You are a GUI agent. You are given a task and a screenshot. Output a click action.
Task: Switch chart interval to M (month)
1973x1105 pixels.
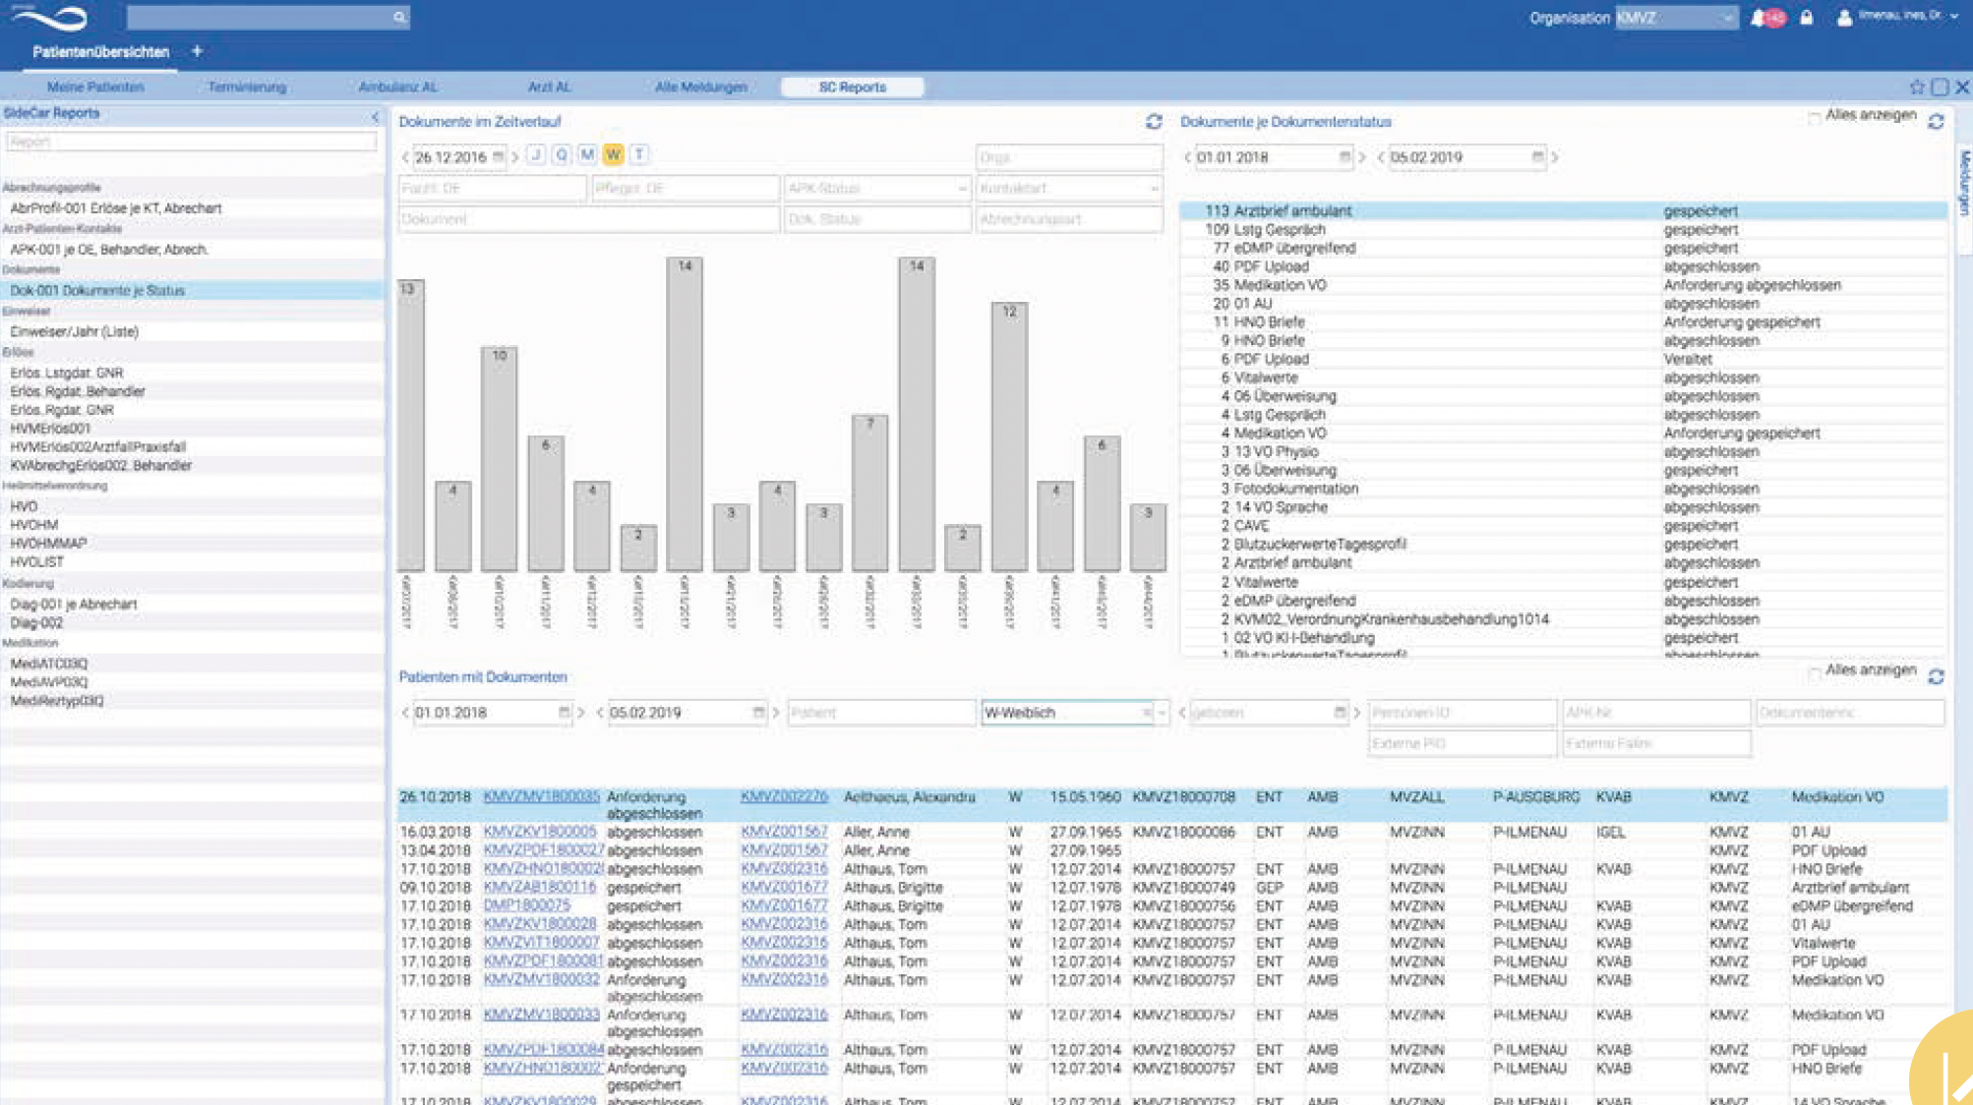(587, 154)
